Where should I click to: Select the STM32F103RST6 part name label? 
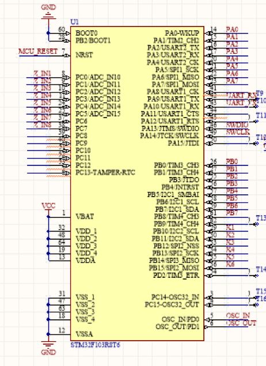[x=96, y=345]
